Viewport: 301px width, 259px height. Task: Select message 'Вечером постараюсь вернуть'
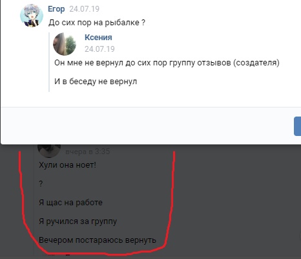pos(98,240)
